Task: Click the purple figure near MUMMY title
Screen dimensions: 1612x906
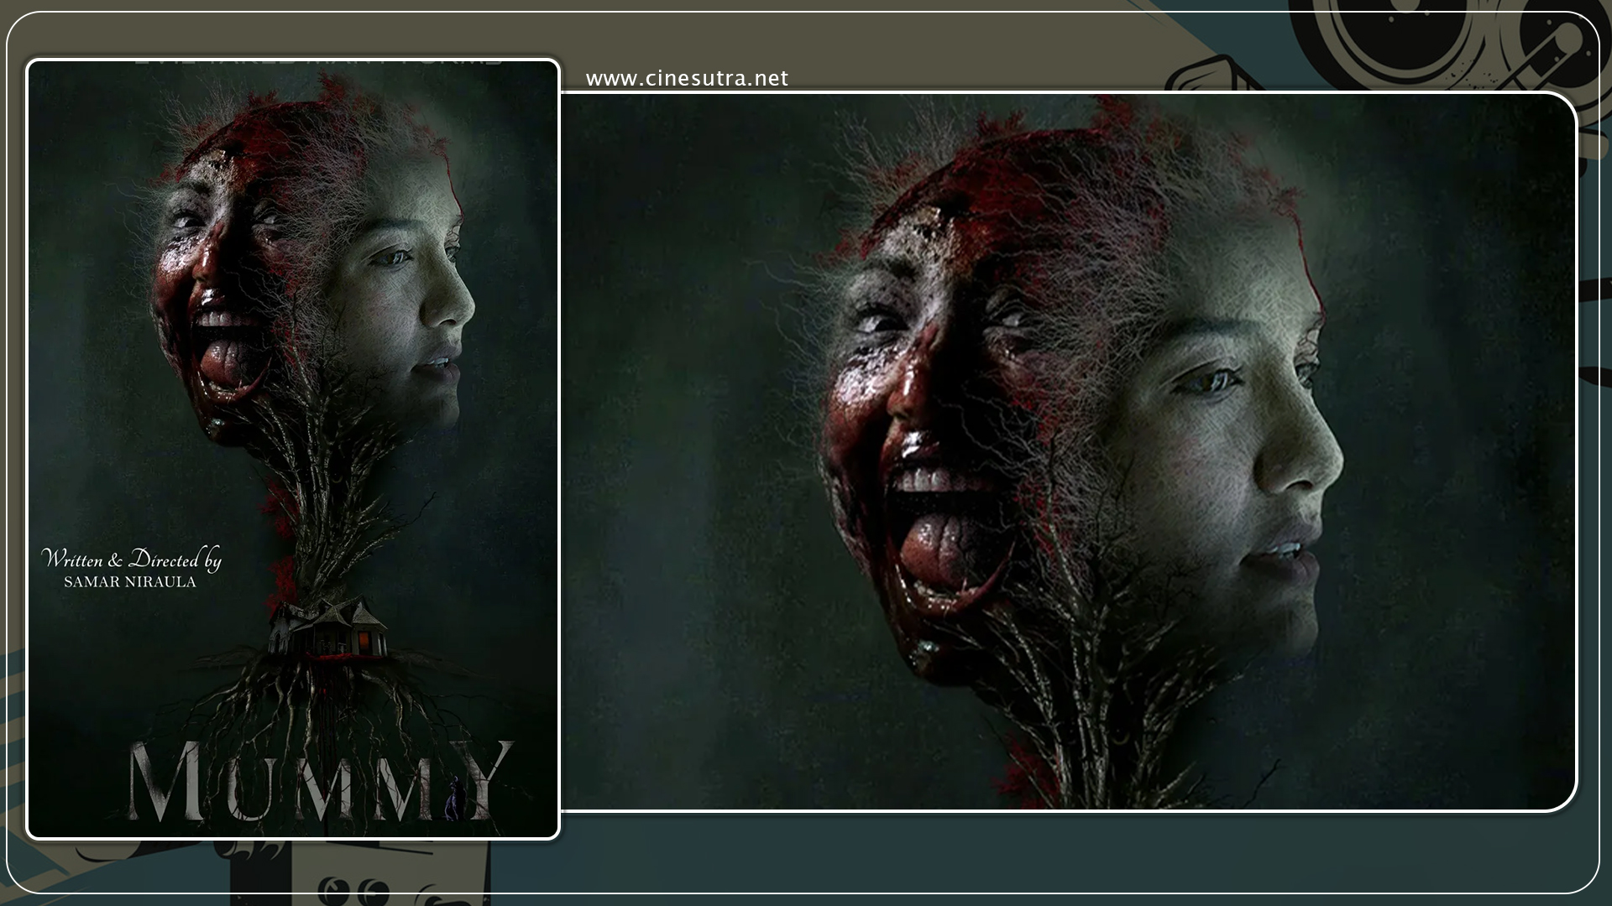Action: pyautogui.click(x=454, y=797)
